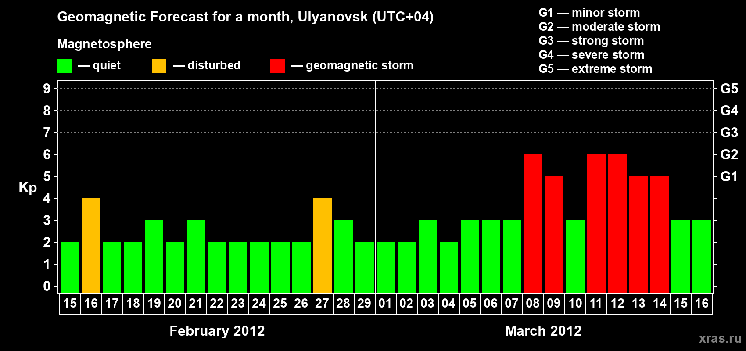Click the 'disturbed' legend text
Viewport: 746px width, 351px height.
(214, 65)
